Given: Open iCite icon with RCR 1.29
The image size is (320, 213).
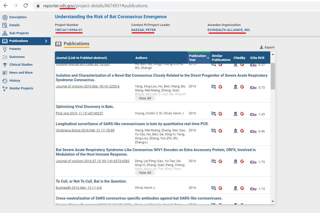Looking at the screenshot, I should [253, 114].
